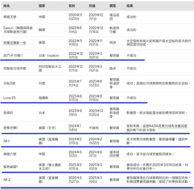Click the result 軟著陸，但太陽能電池板的使用受到限制。
This screenshot has width=194, height=189.
point(157,113)
